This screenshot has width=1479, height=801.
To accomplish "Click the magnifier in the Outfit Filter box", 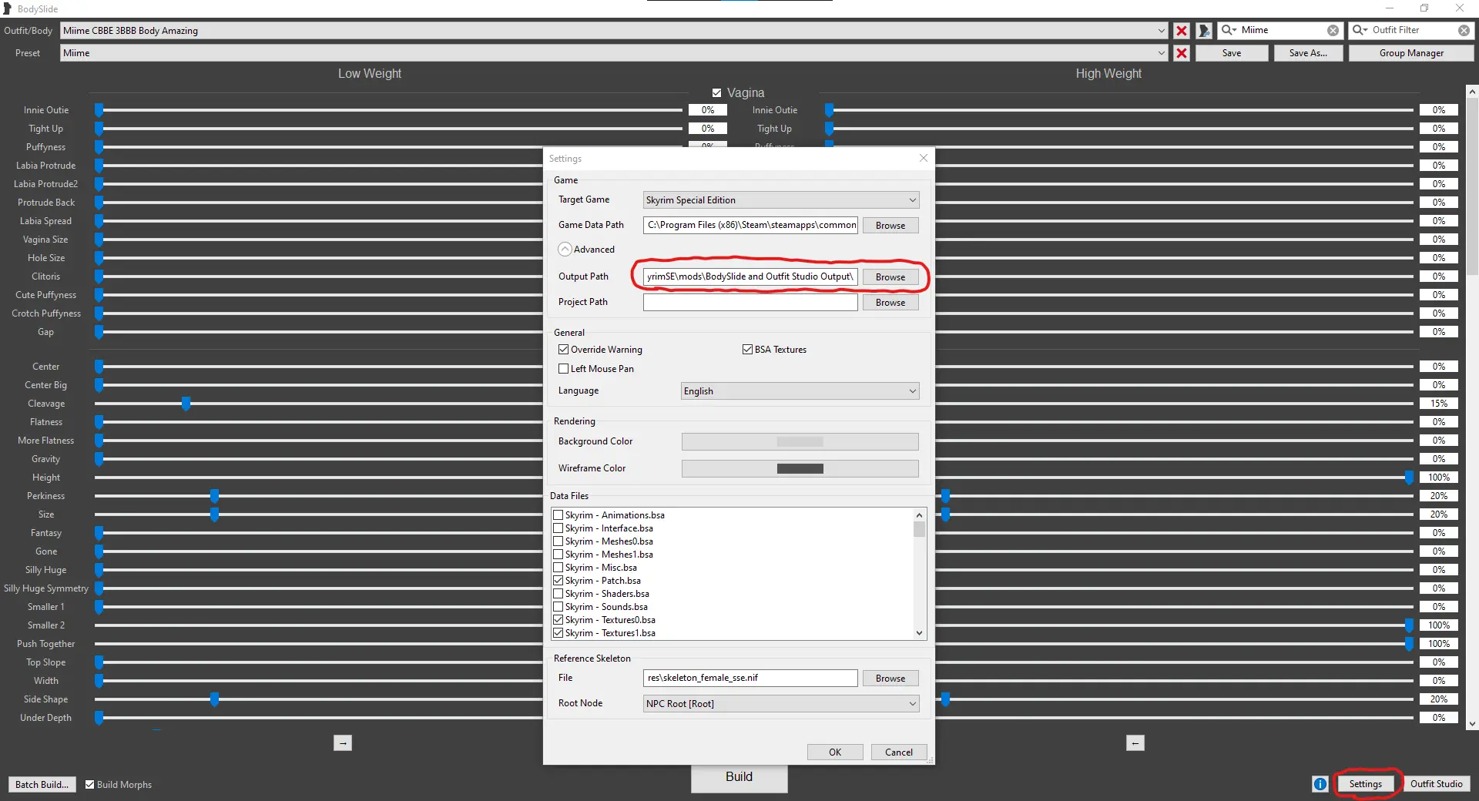I will pos(1360,30).
